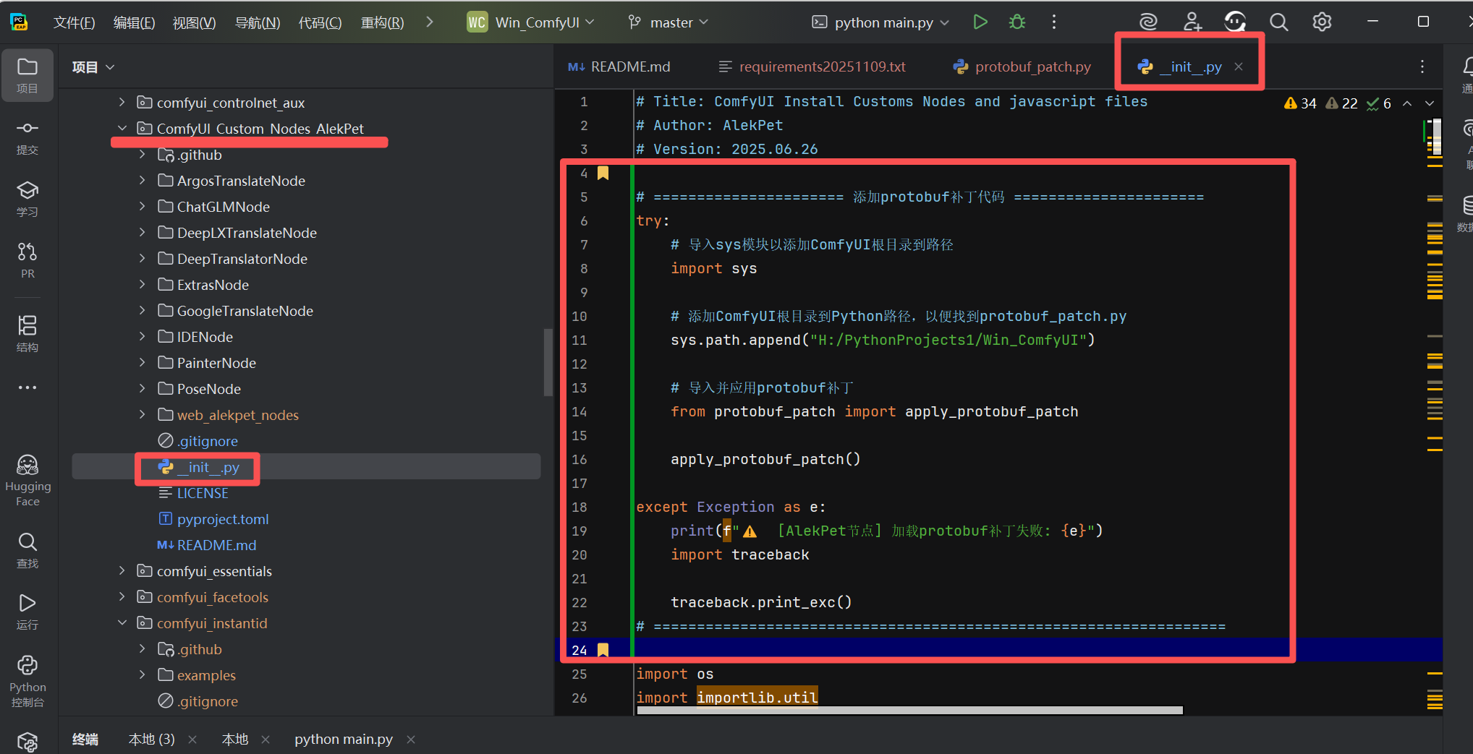This screenshot has width=1473, height=754.
Task: Expand the ArgosTranslateNode folder
Action: click(142, 181)
